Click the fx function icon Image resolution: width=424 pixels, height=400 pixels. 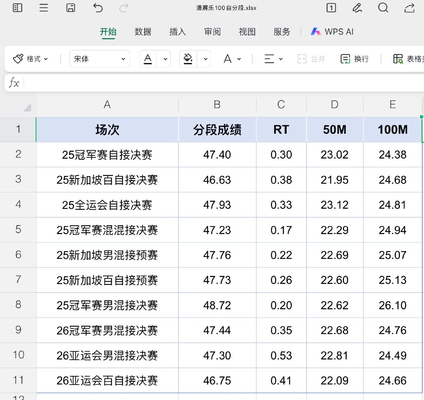click(x=14, y=83)
